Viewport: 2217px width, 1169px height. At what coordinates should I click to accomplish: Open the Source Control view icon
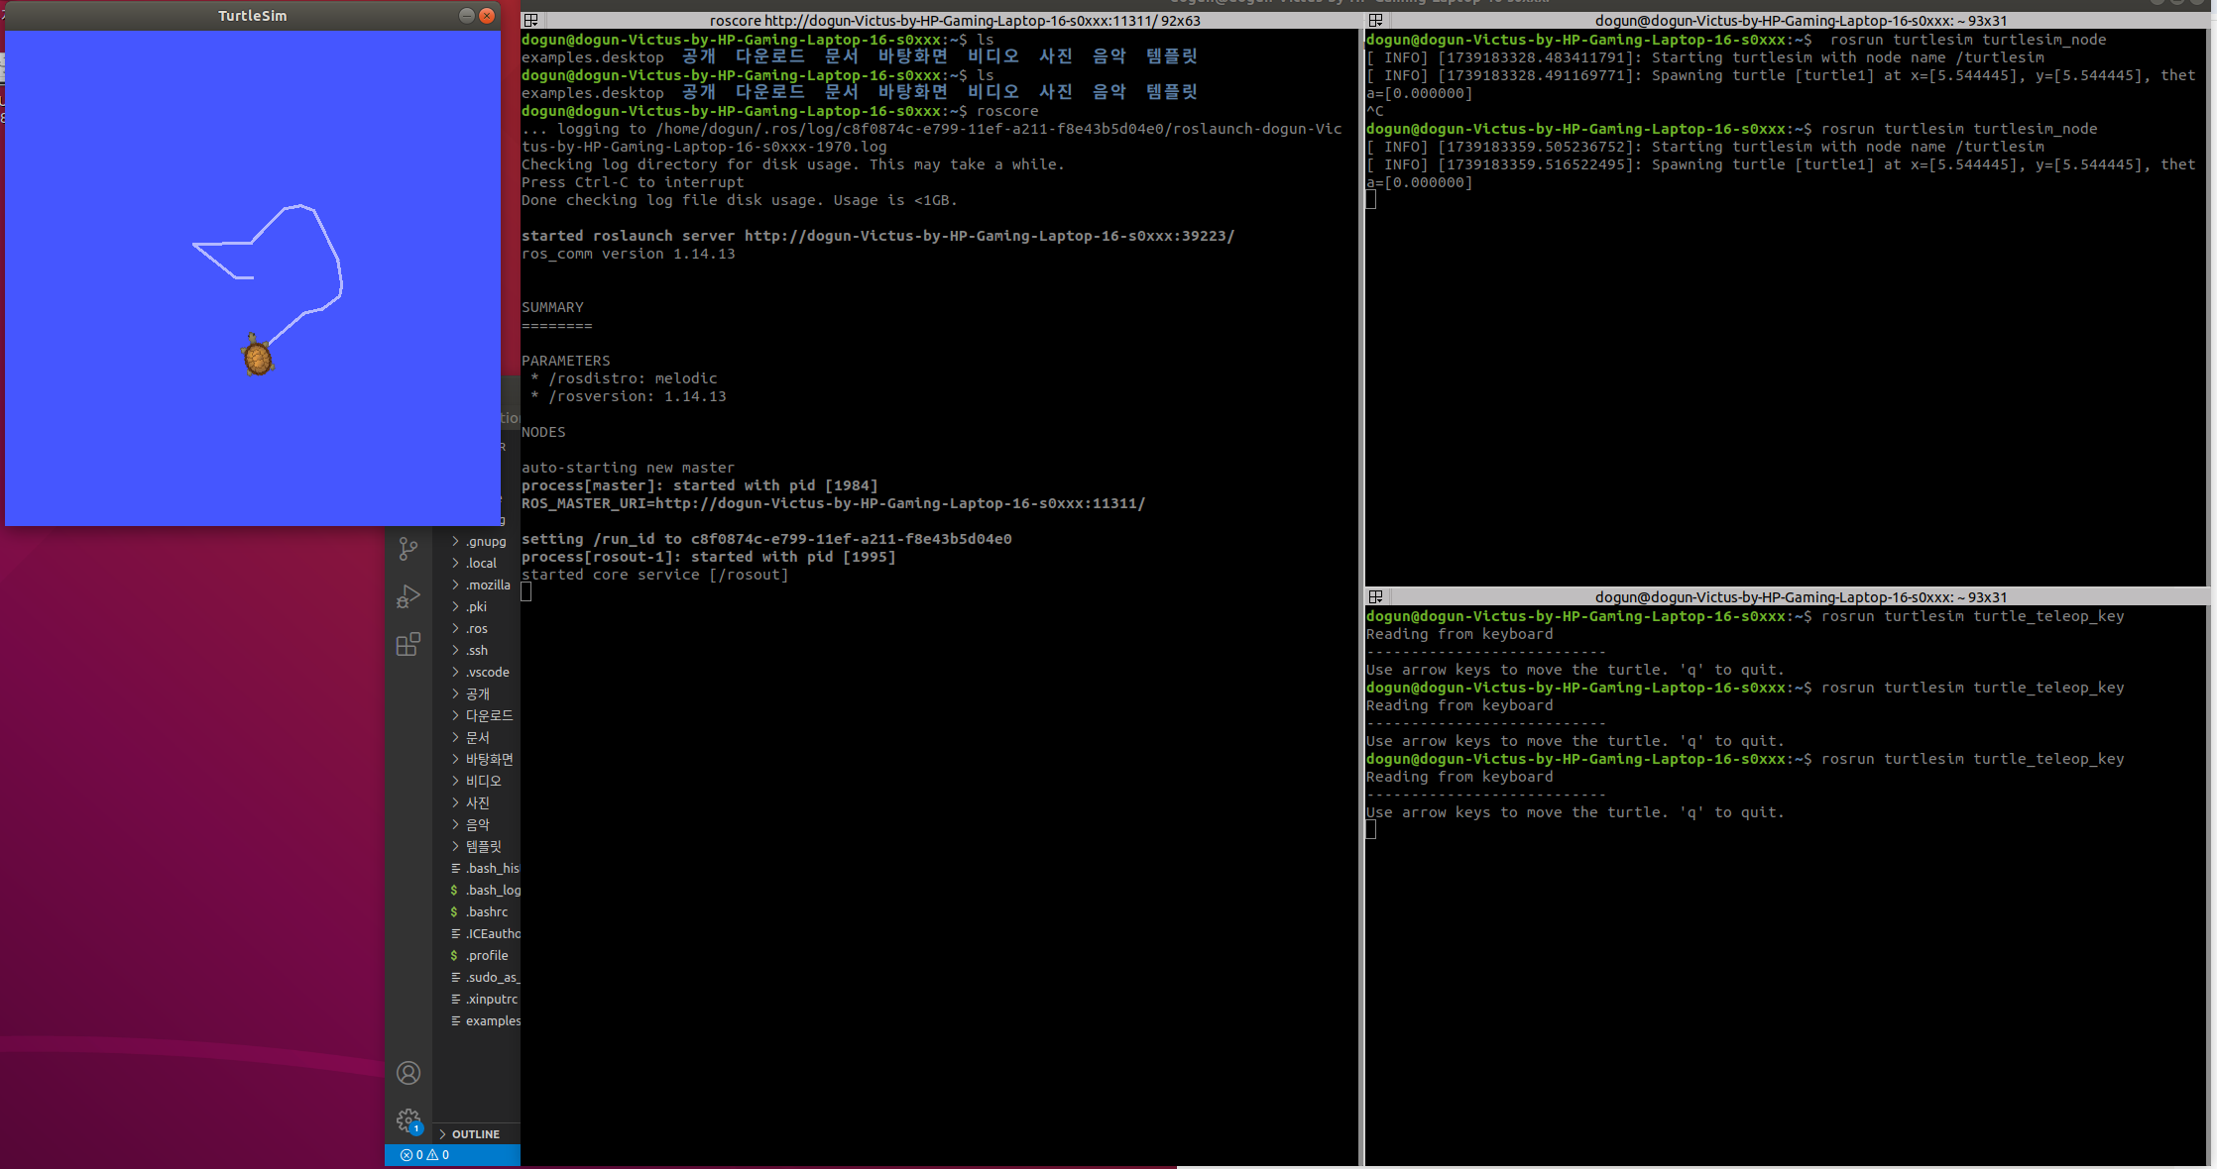coord(408,548)
